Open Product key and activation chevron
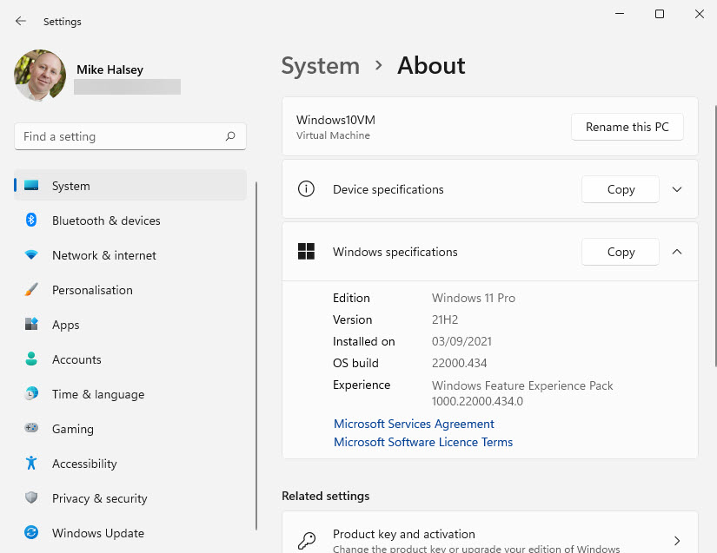This screenshot has width=717, height=553. tap(677, 541)
